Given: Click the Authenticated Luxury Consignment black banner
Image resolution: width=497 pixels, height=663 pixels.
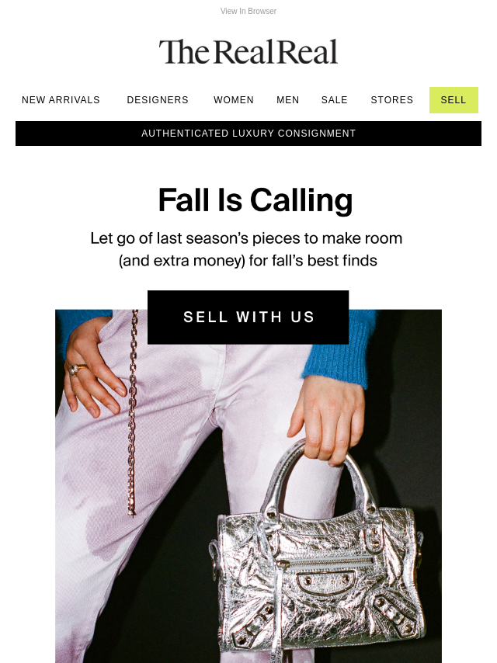Looking at the screenshot, I should [248, 134].
